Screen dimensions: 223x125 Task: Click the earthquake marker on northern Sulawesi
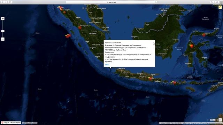pos(204,35)
